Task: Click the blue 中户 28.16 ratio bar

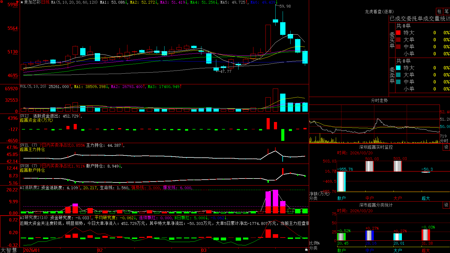Action: [370, 236]
